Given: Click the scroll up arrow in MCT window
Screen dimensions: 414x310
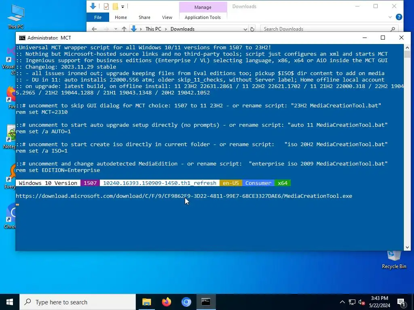Looking at the screenshot, I should [x=407, y=48].
